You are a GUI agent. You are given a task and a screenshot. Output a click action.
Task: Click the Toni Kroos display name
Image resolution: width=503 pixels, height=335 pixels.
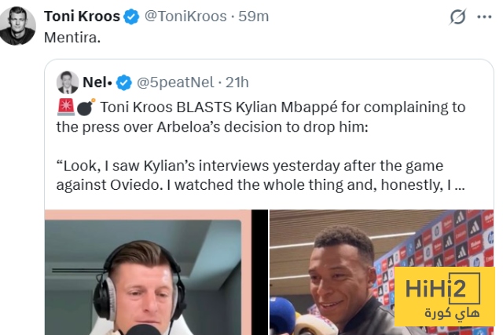(x=82, y=16)
